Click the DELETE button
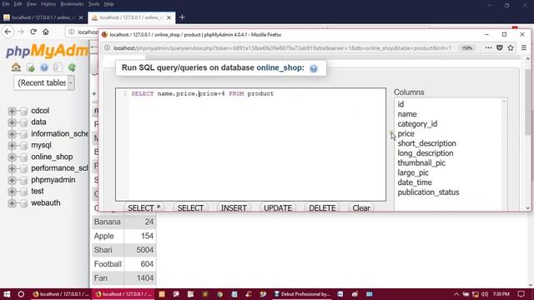 pos(322,207)
